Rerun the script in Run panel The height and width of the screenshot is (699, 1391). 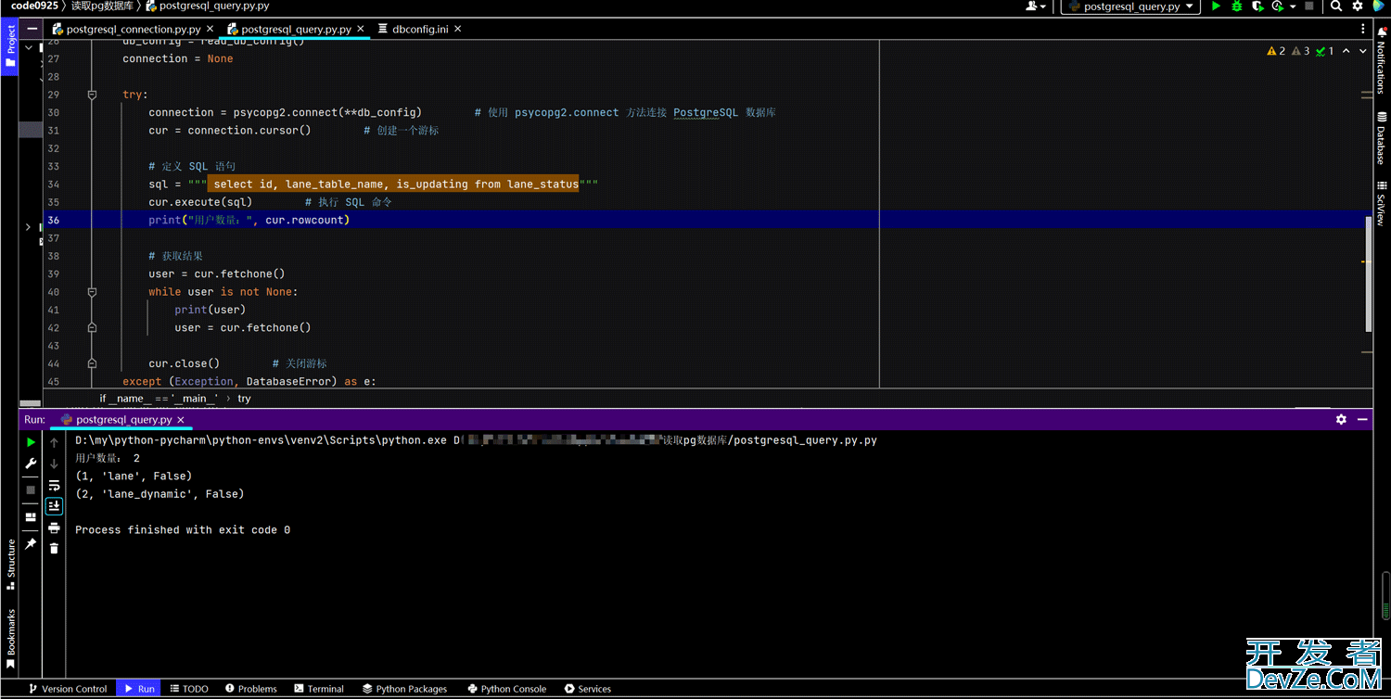(31, 442)
